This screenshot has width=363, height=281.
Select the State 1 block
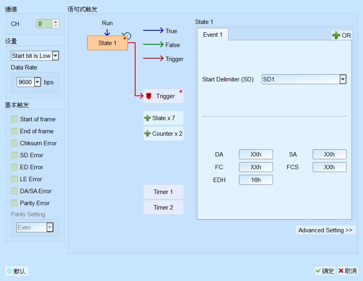coord(108,43)
